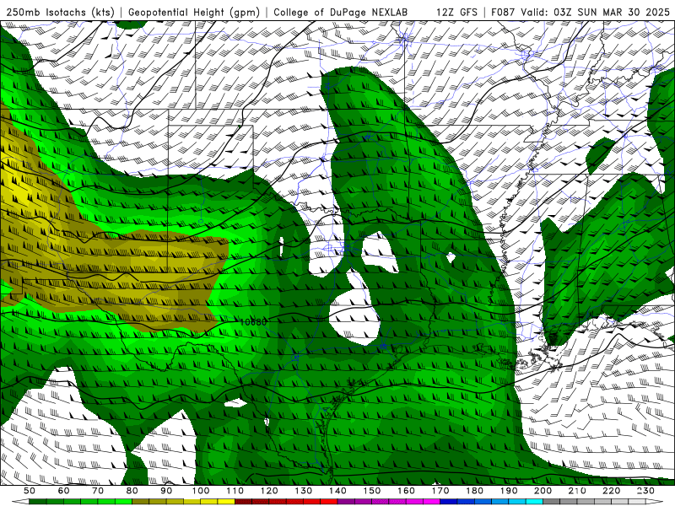Click the 'Geopotential Height (gpm)' header text
Image resolution: width=675 pixels, height=506 pixels.
[x=194, y=13]
